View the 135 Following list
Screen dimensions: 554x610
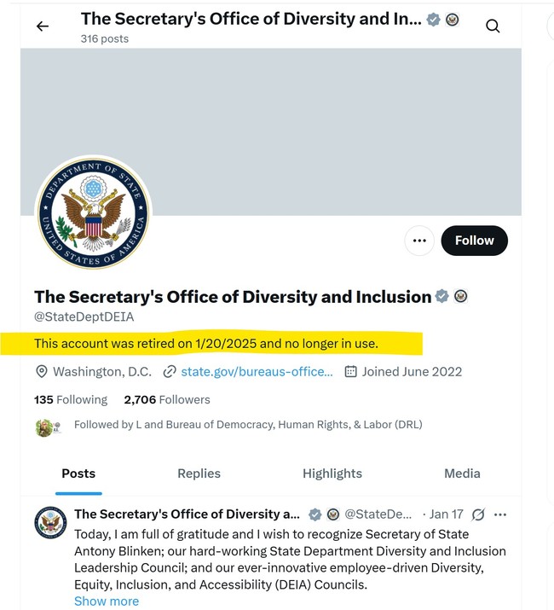(x=71, y=399)
